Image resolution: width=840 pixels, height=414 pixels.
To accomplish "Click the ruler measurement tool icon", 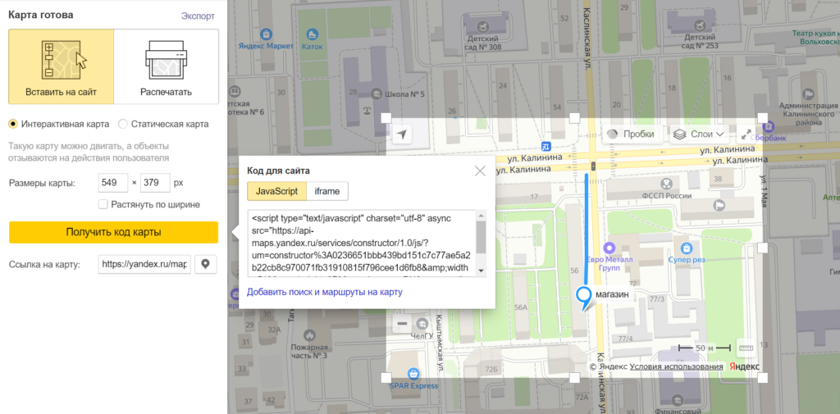I will [x=746, y=348].
